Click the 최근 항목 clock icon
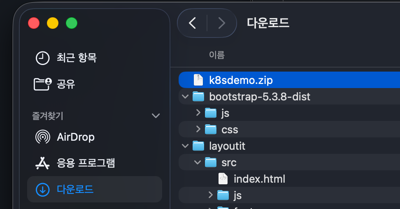The height and width of the screenshot is (209, 400). 42,58
